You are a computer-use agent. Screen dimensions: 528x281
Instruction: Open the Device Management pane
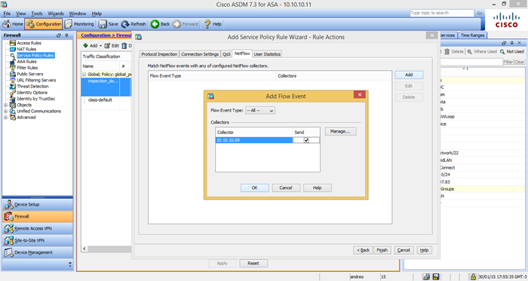tap(38, 252)
